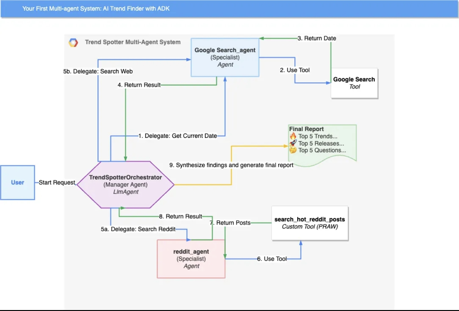Select the User box
The width and height of the screenshot is (459, 311).
click(x=18, y=182)
